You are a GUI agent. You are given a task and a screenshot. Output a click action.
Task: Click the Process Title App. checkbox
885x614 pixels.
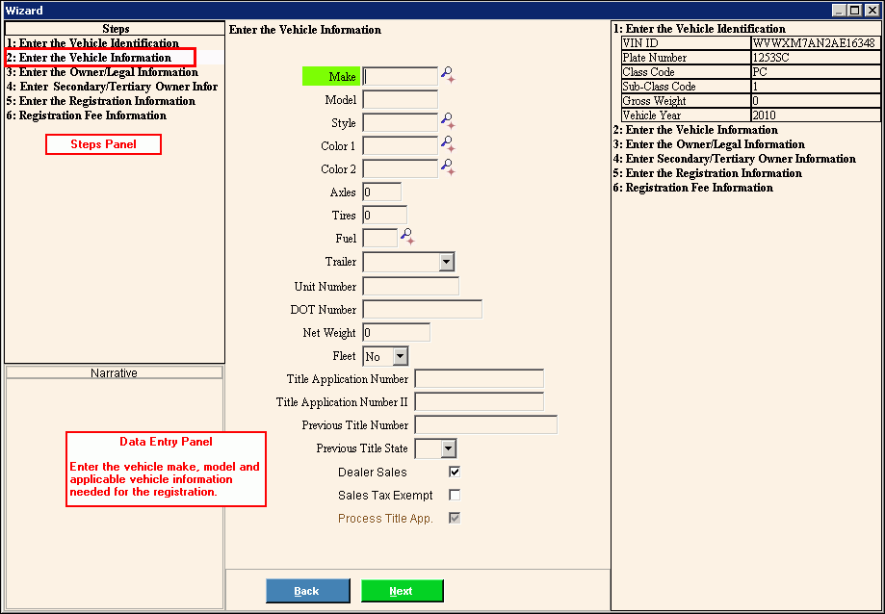coord(455,518)
